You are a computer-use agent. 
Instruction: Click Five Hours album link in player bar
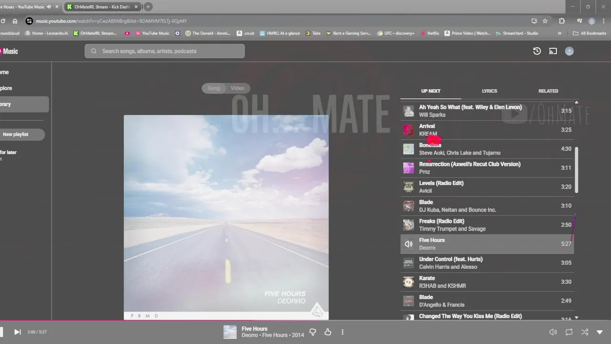[275, 335]
